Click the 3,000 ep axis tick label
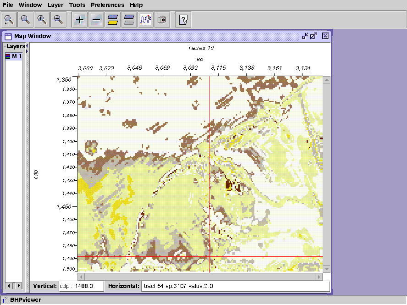The image size is (407, 305). [85, 68]
